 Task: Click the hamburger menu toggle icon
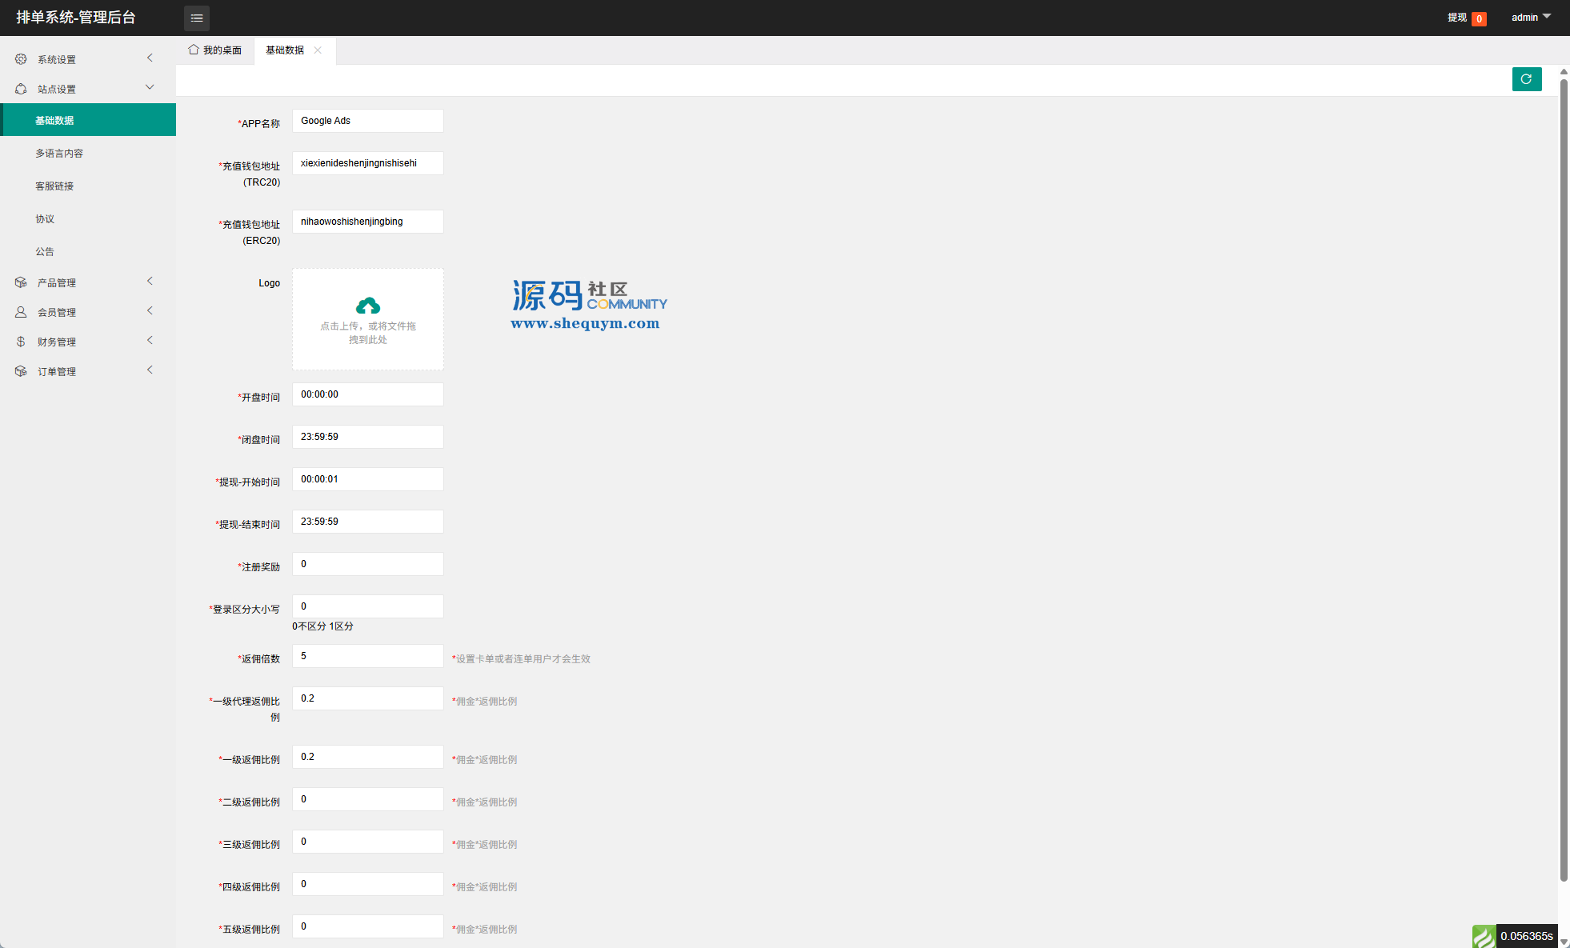point(196,18)
